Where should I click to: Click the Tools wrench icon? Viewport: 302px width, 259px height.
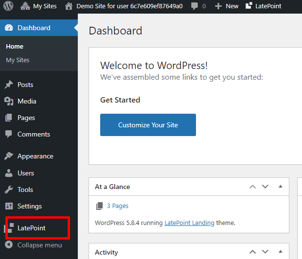point(9,190)
